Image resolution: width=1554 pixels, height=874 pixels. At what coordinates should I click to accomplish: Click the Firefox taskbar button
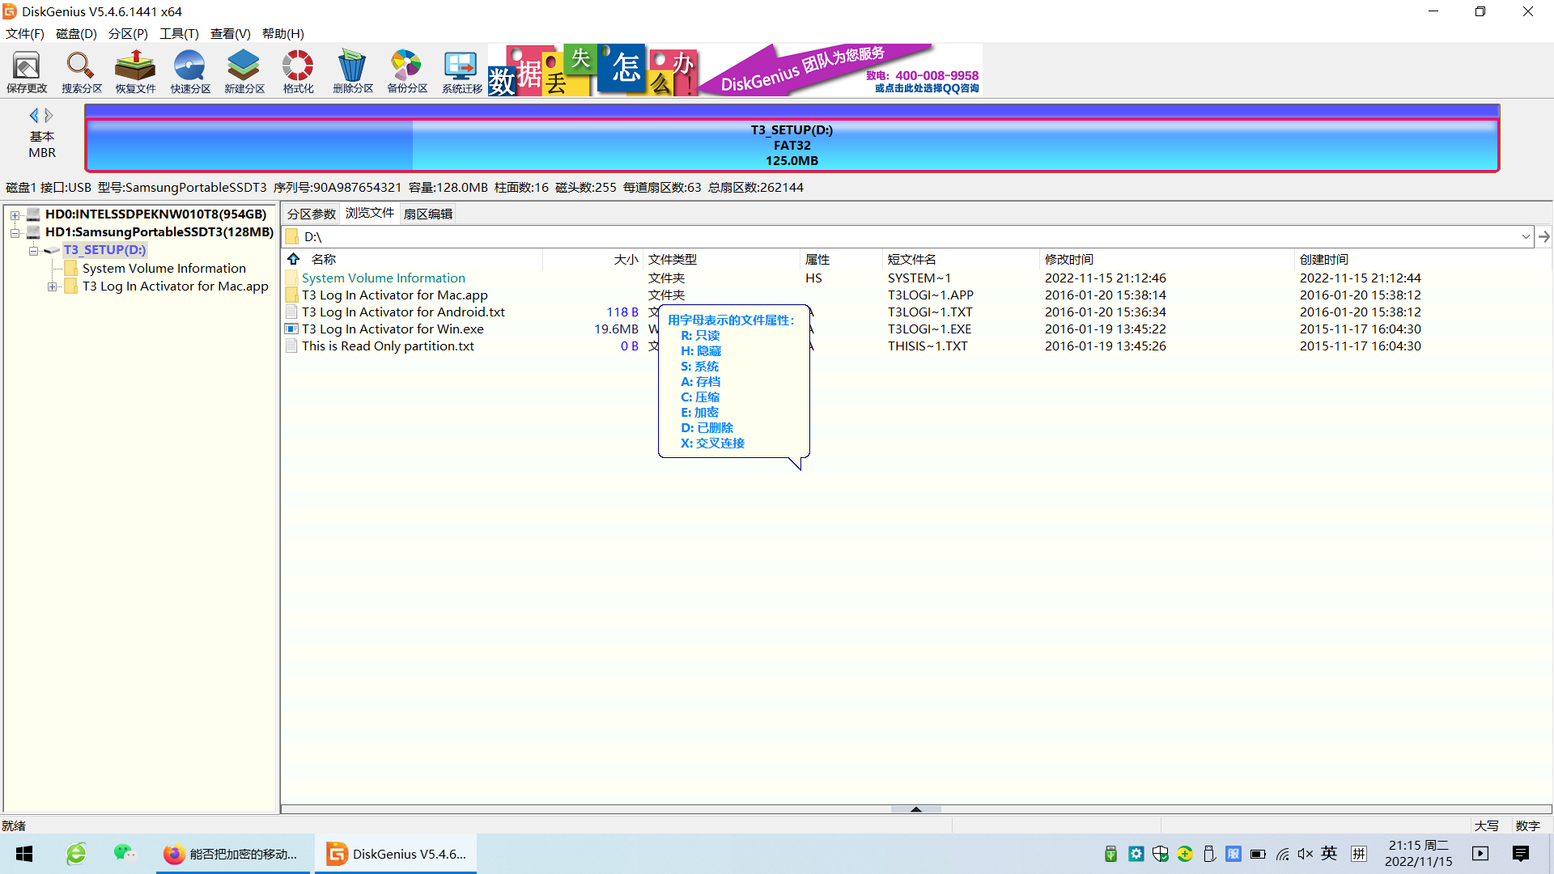coord(231,855)
